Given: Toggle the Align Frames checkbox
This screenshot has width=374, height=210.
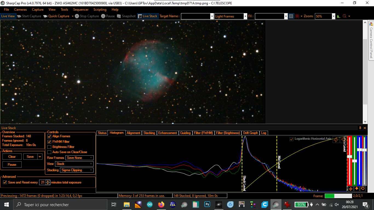Looking at the screenshot, I should pos(49,136).
